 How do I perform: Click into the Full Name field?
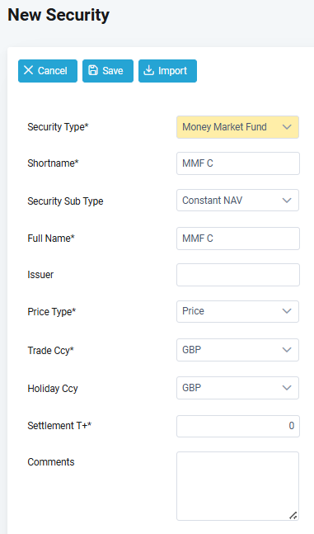(x=238, y=239)
